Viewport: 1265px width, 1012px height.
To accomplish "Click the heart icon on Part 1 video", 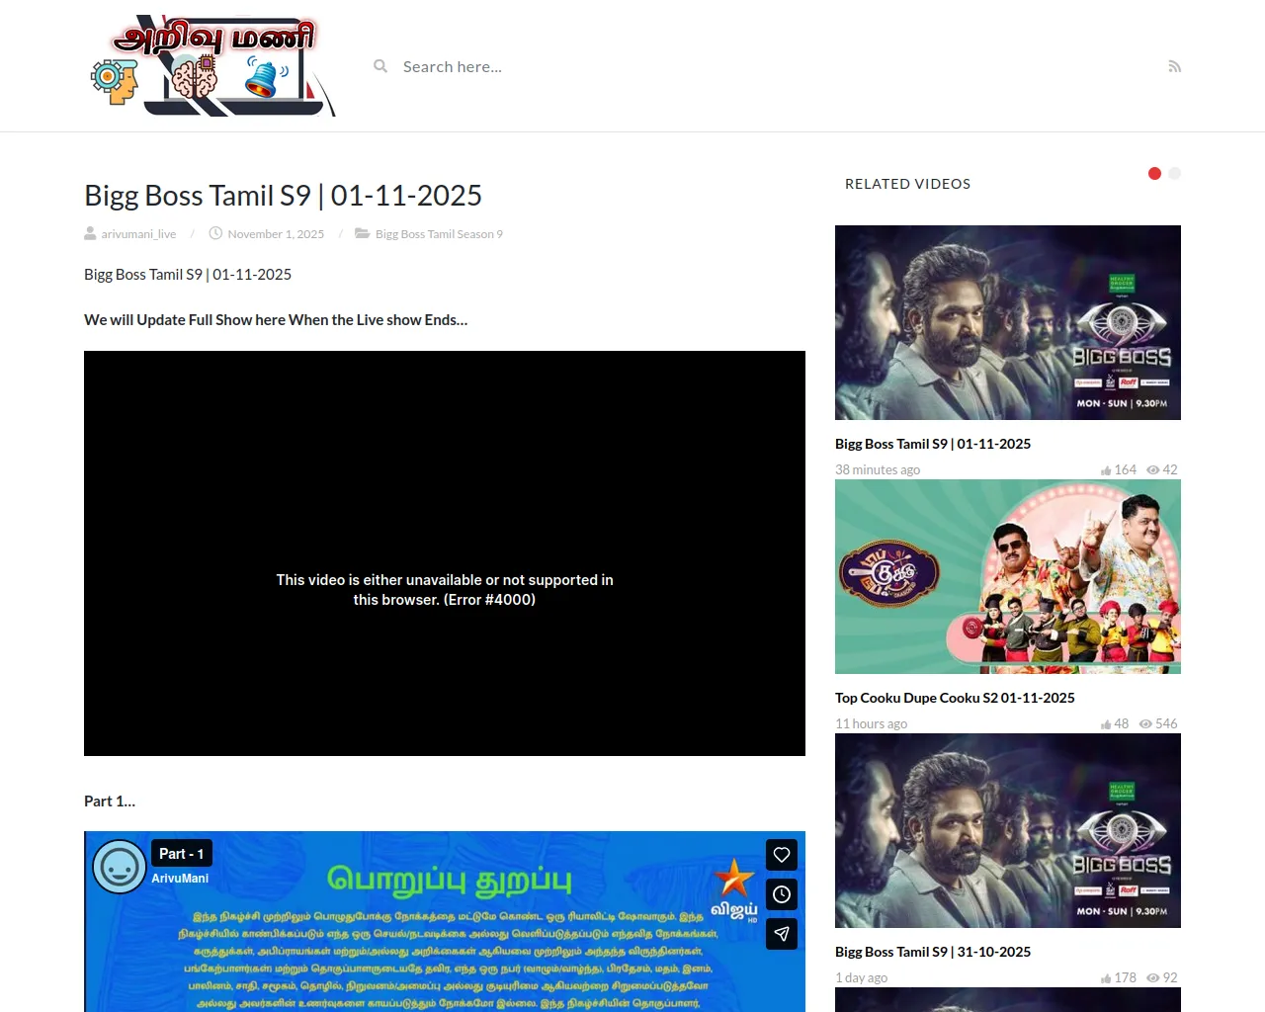I will coord(782,855).
